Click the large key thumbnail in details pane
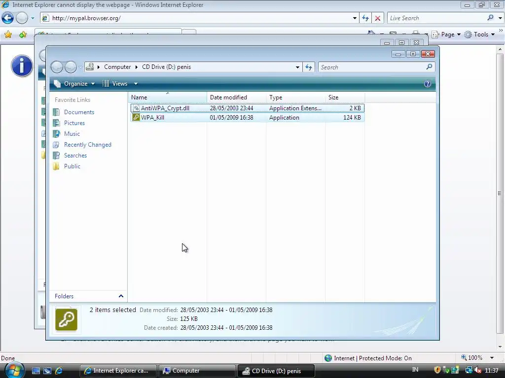The image size is (505, 378). pyautogui.click(x=67, y=319)
